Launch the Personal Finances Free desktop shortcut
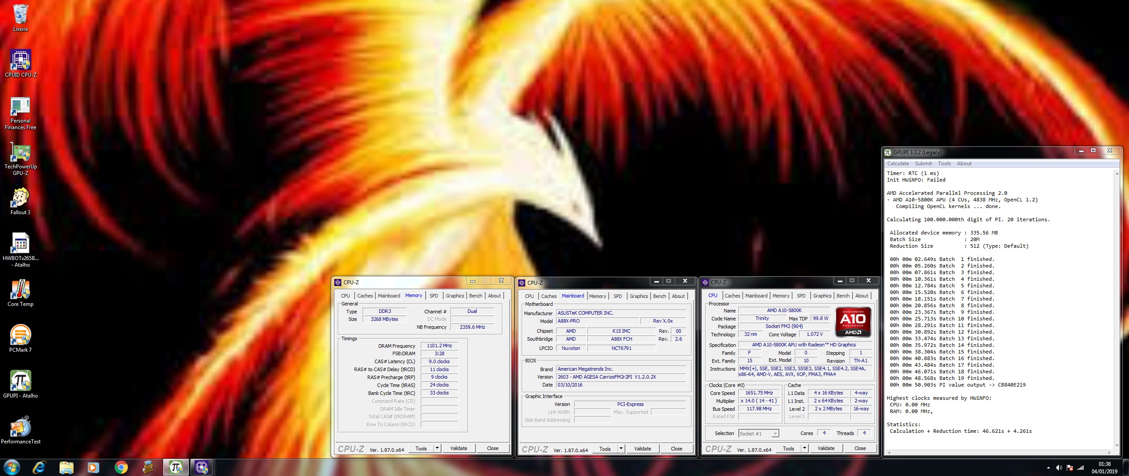Image resolution: width=1129 pixels, height=476 pixels. click(x=20, y=113)
